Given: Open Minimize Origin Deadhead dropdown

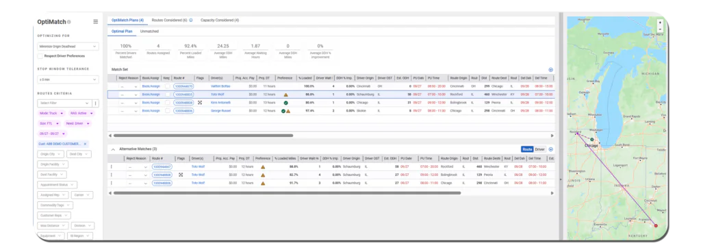Looking at the screenshot, I should tap(68, 47).
